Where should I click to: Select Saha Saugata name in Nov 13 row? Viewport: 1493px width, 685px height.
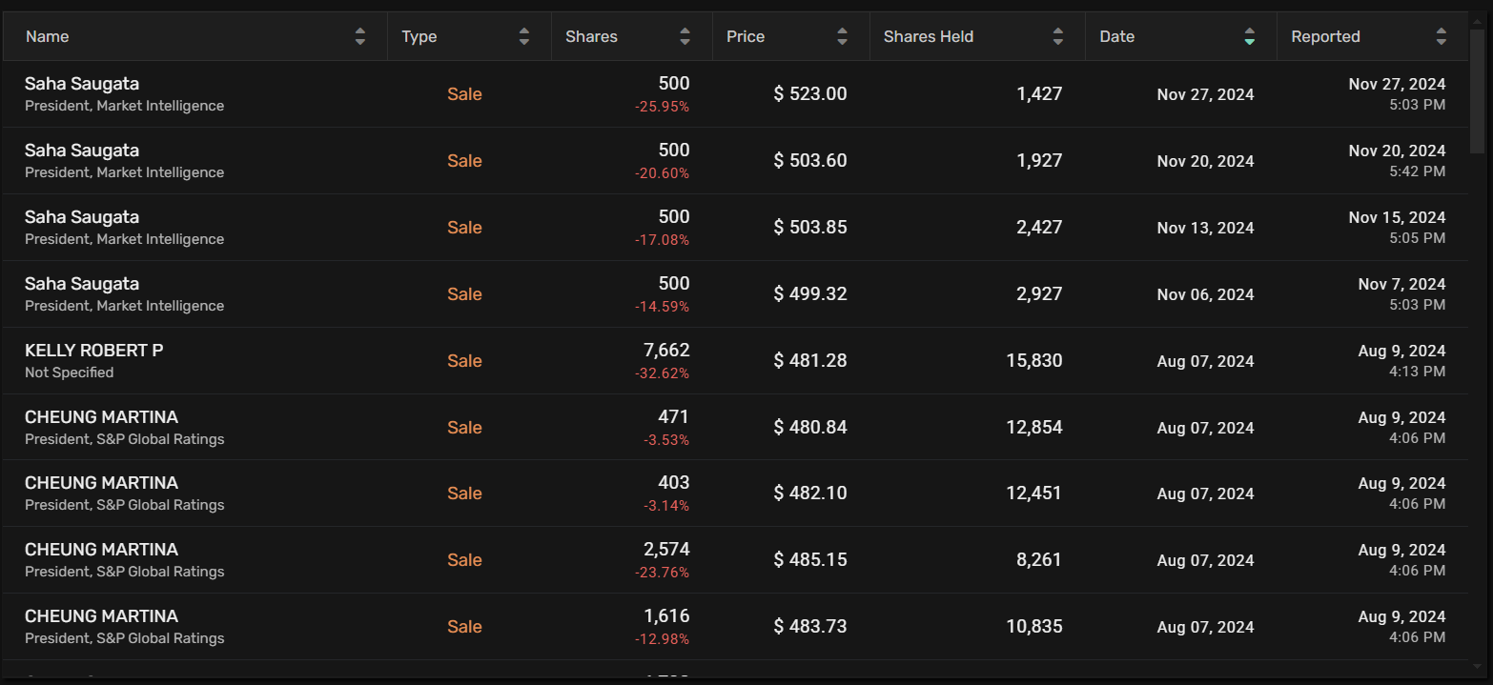click(82, 217)
